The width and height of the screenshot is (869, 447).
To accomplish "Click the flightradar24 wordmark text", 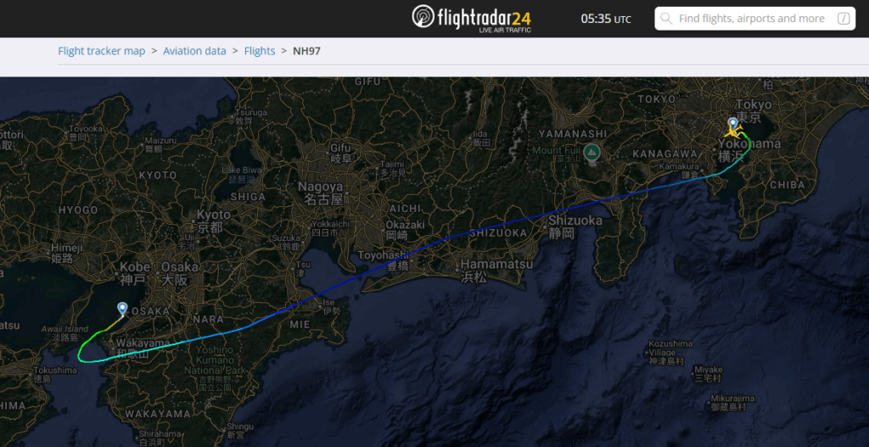I will (x=485, y=16).
